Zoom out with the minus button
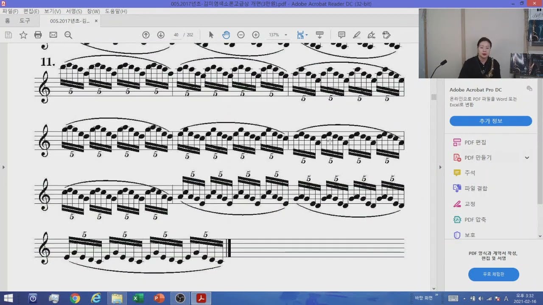The image size is (543, 305). click(x=241, y=35)
